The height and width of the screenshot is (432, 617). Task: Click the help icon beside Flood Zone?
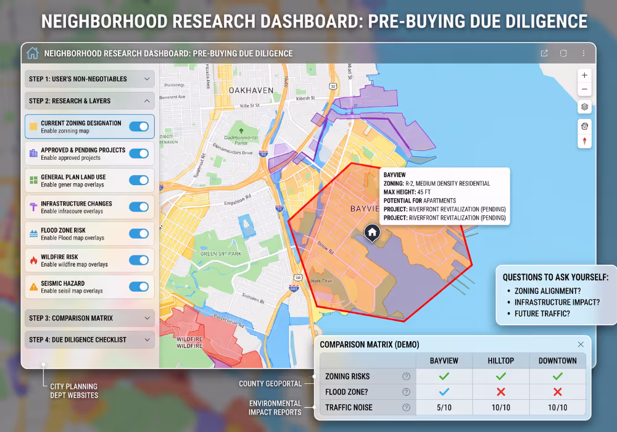[406, 392]
